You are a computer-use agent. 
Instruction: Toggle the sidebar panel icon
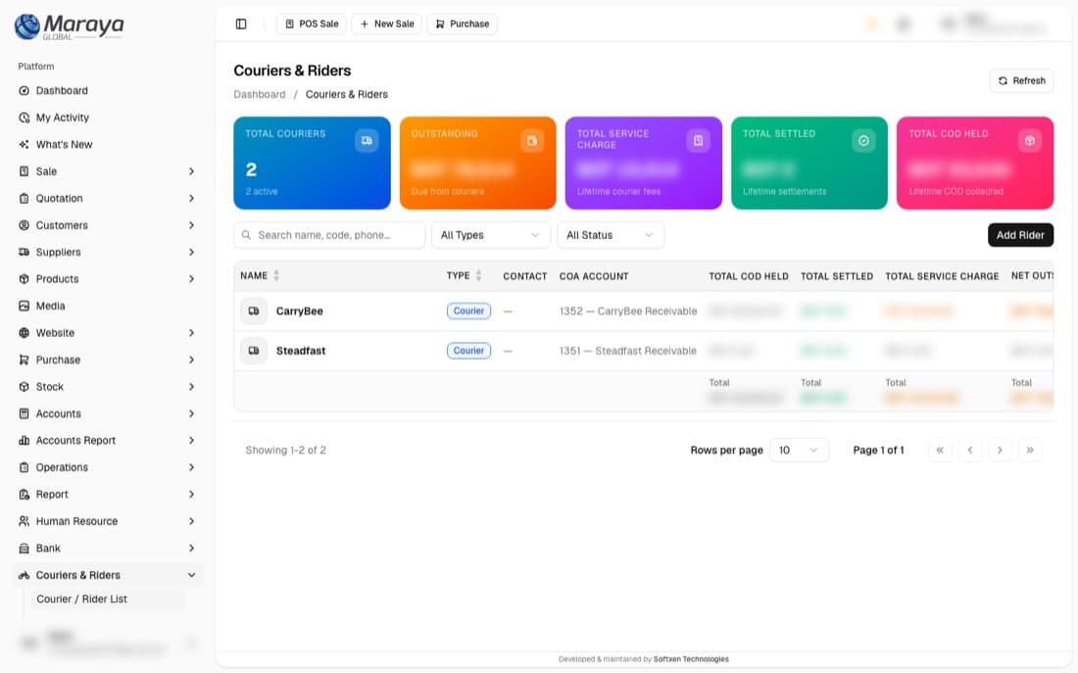coord(241,24)
